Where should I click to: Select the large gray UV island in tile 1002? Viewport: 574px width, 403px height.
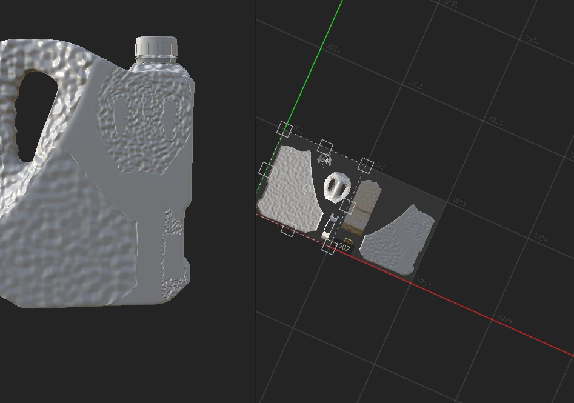[x=397, y=240]
